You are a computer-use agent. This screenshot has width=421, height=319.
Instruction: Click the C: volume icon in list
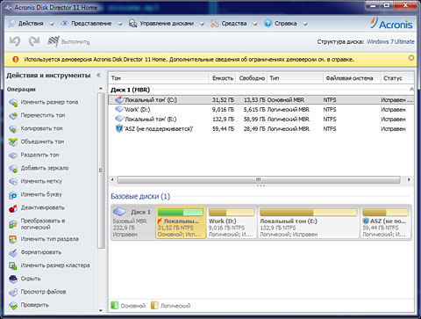click(119, 99)
